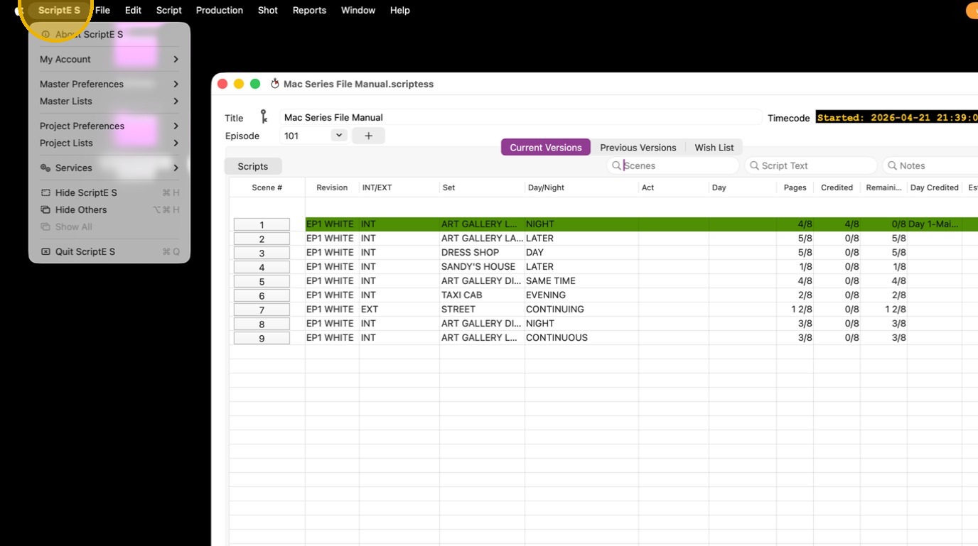Expand the Project Lists submenu
Screen dimensions: 978x546
pos(109,143)
